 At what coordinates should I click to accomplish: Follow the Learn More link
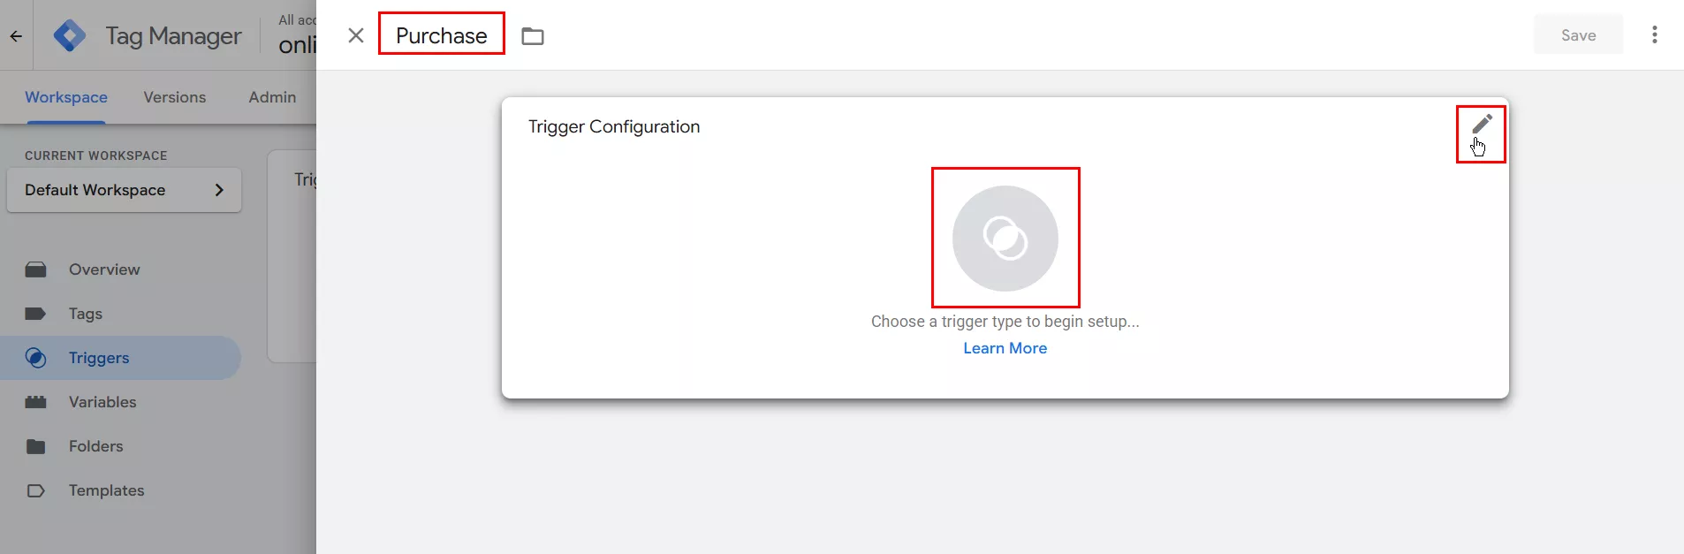tap(1005, 348)
